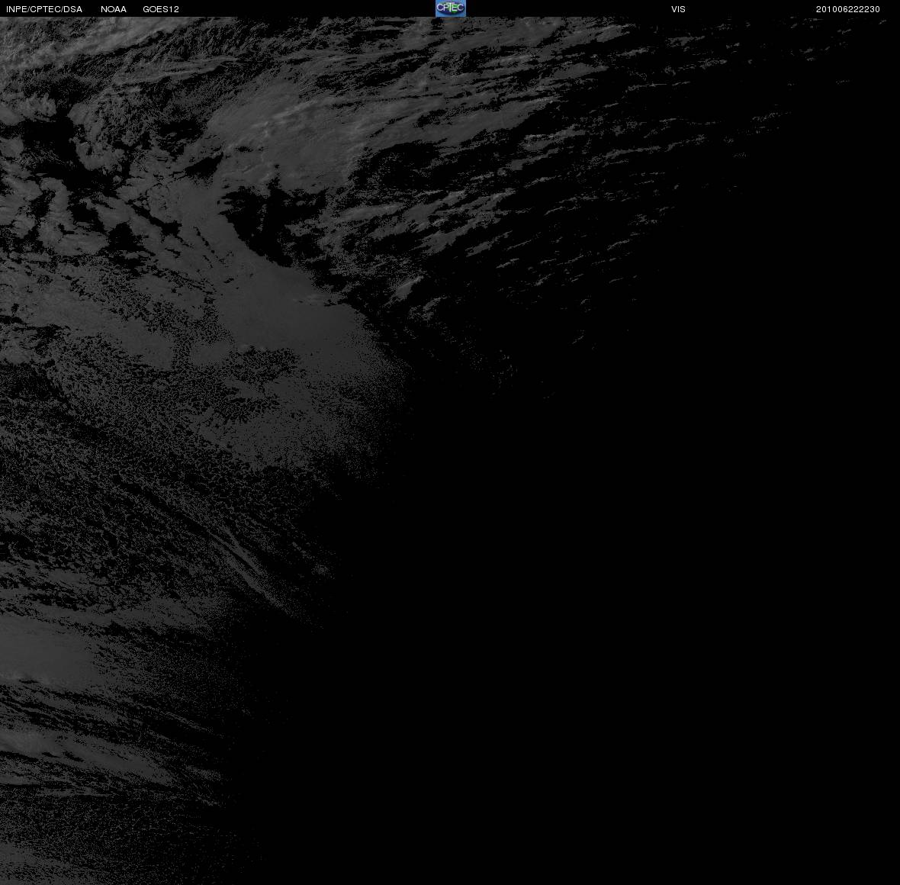Image resolution: width=900 pixels, height=885 pixels.
Task: Select the GOES12 satellite label
Action: pos(161,9)
